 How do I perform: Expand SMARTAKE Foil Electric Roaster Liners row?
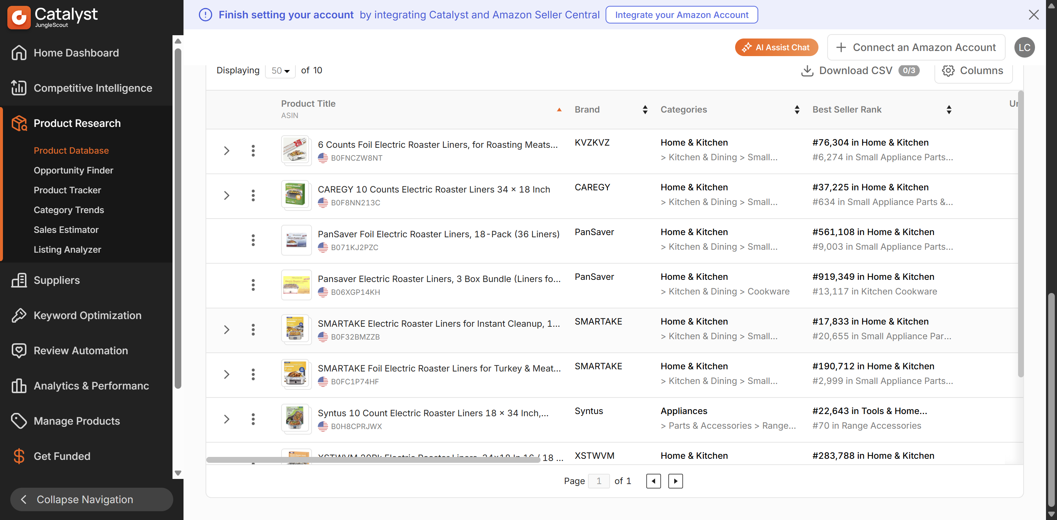coord(226,374)
